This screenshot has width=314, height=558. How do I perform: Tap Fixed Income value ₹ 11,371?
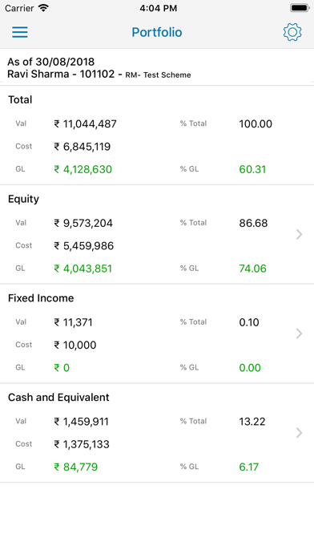73,322
